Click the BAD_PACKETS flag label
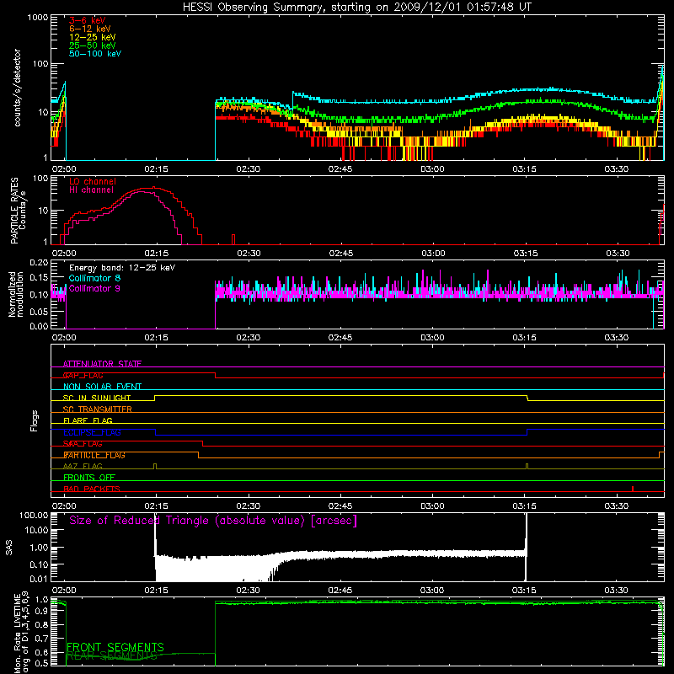The height and width of the screenshot is (674, 674). [x=92, y=489]
